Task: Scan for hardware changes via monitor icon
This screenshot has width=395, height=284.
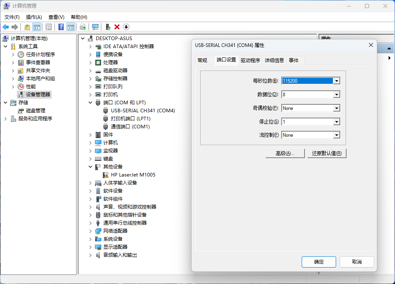Action: [x=95, y=27]
